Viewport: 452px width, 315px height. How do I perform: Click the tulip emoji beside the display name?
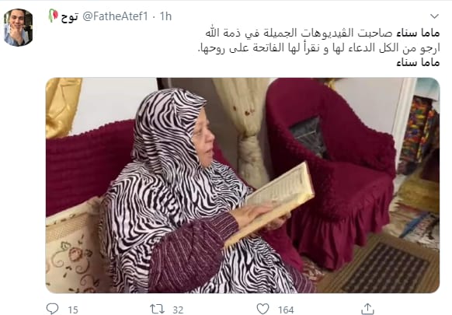point(53,16)
